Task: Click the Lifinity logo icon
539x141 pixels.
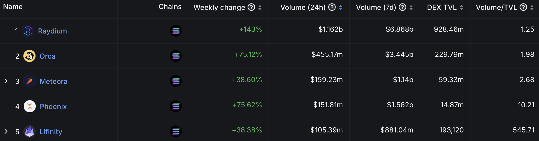Action: pos(29,131)
